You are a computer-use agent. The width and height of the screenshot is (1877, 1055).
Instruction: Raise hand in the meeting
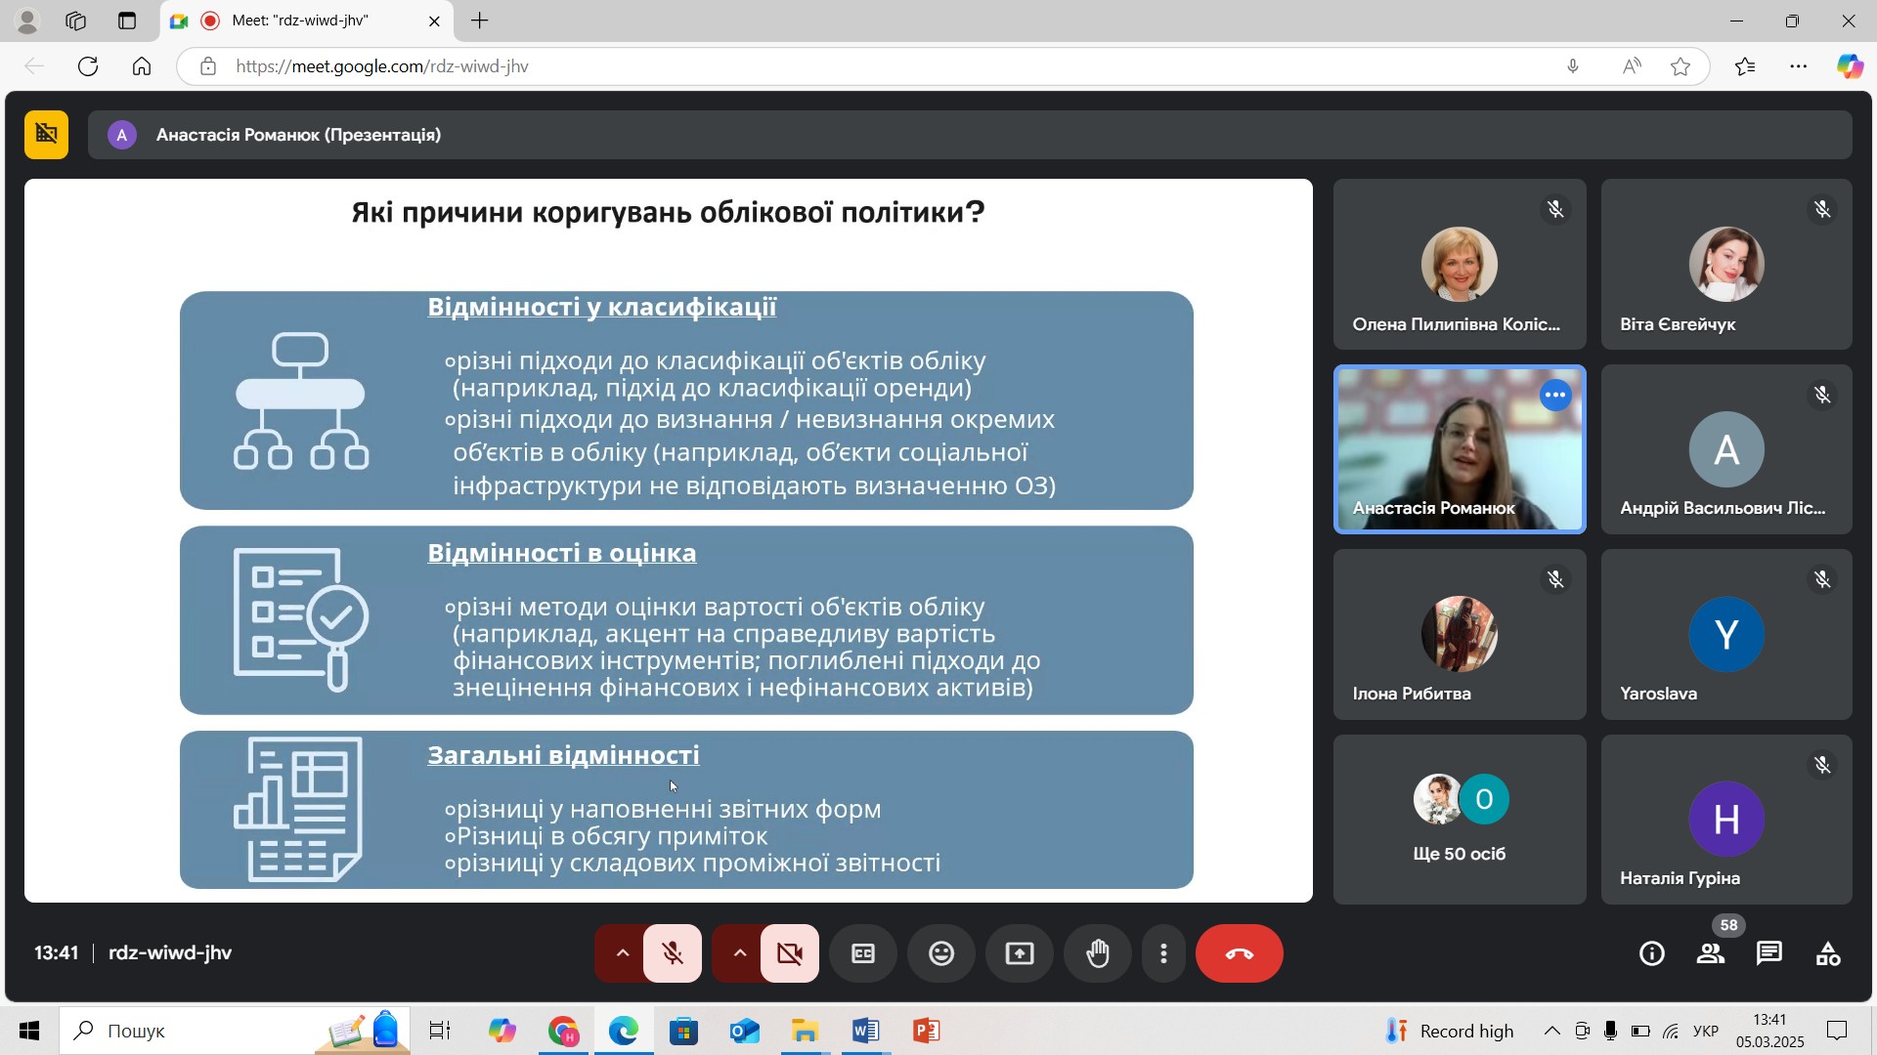coord(1098,953)
